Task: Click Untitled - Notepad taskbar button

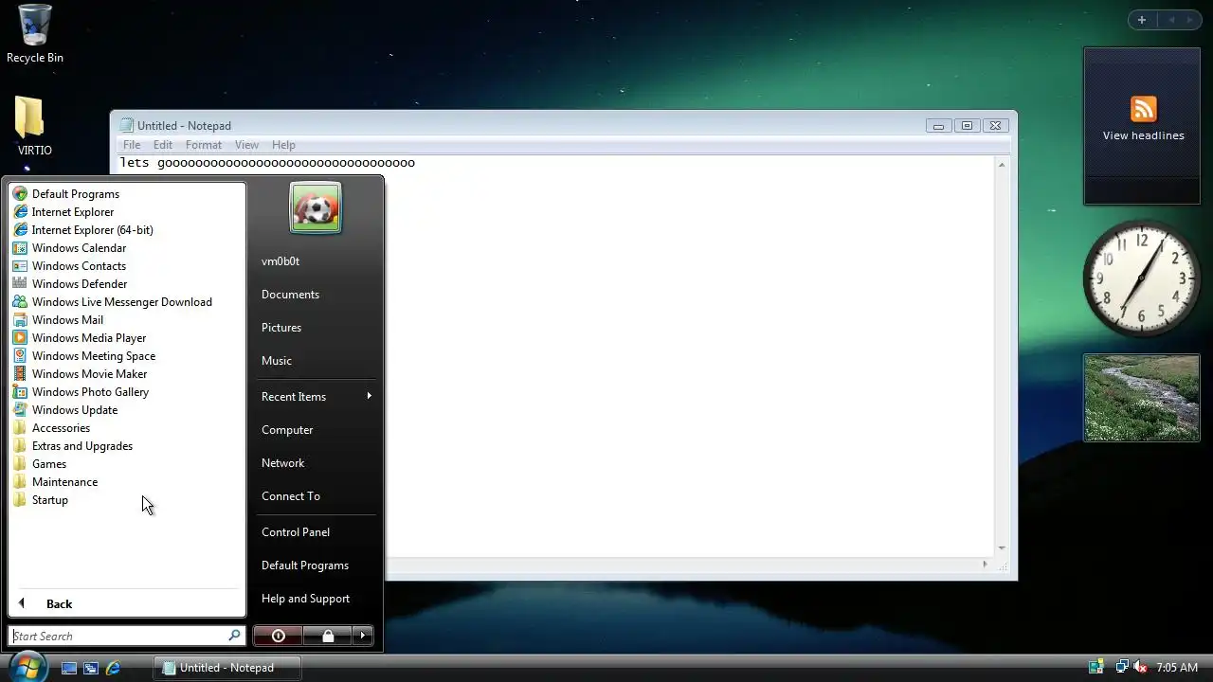Action: (227, 668)
